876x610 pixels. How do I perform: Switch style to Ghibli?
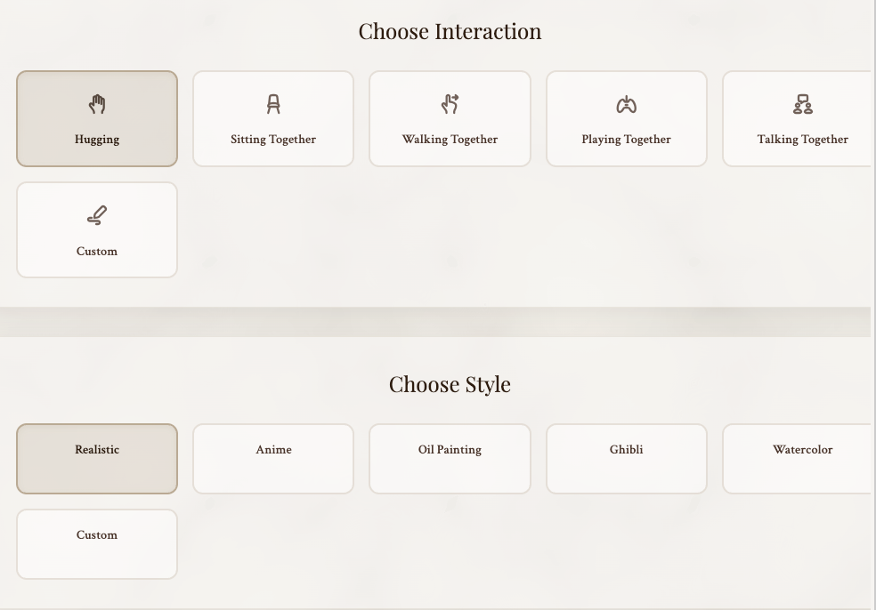(x=626, y=458)
